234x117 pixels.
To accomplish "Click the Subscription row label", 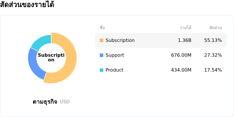I will 120,40.
